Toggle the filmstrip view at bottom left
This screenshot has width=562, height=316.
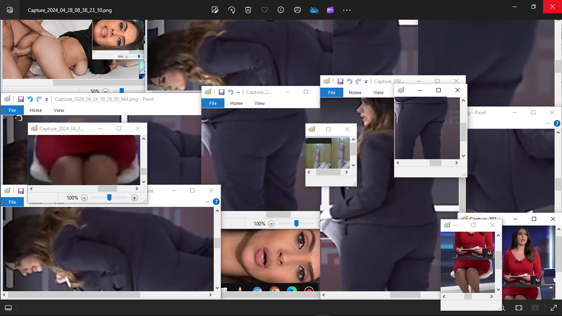(8, 308)
